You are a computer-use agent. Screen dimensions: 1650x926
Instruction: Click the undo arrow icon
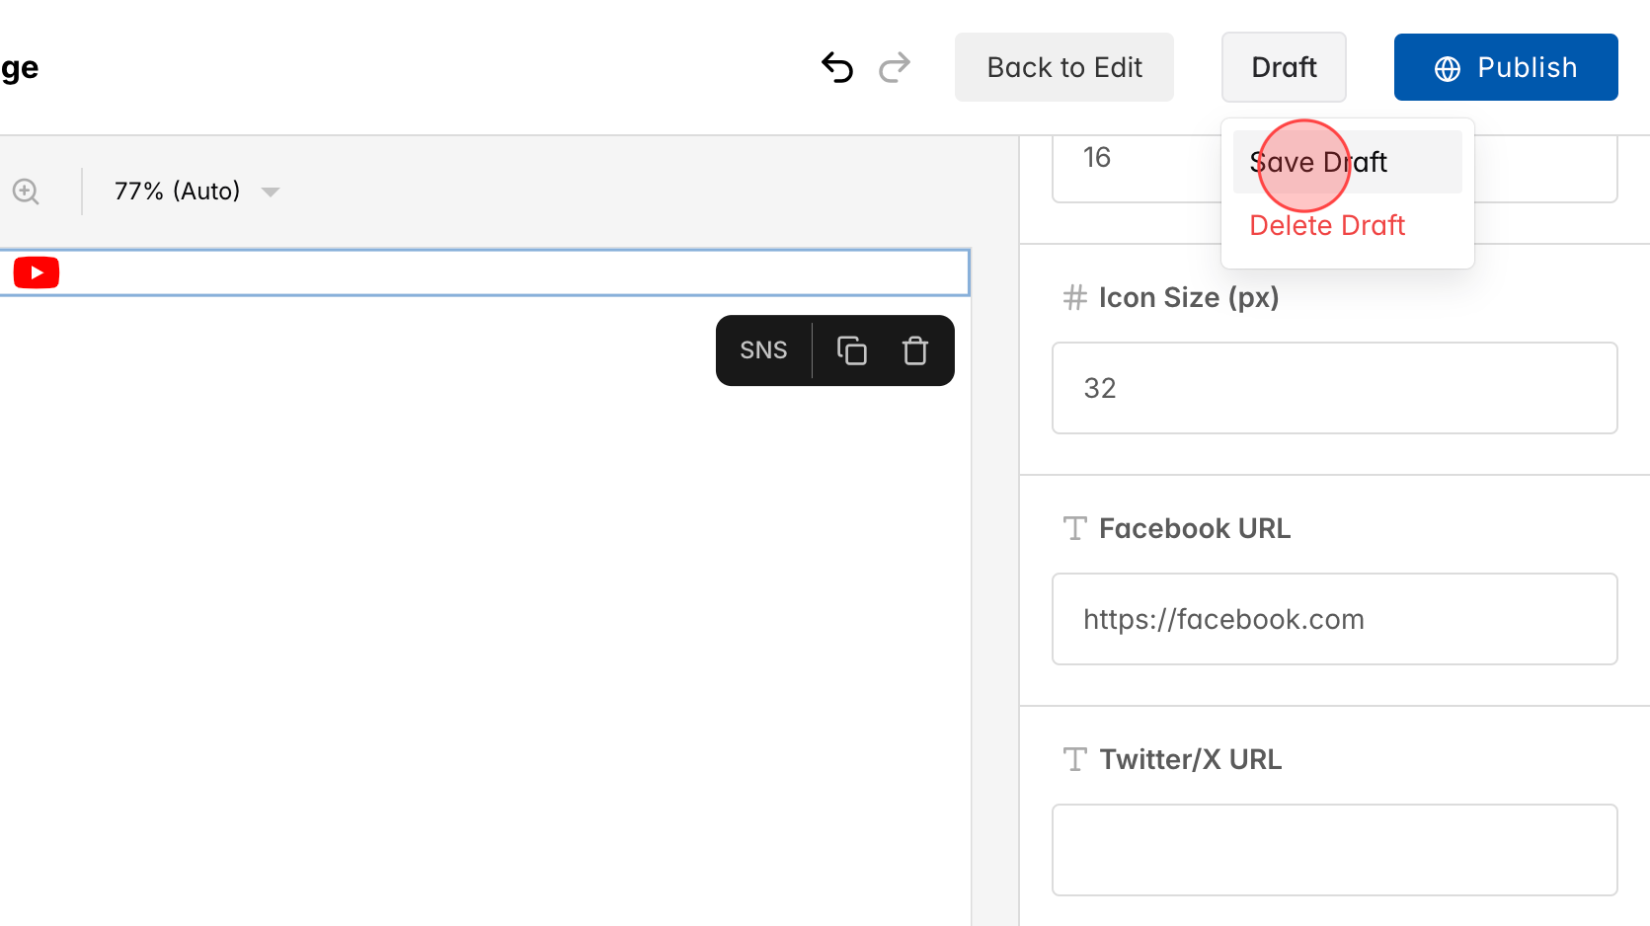(x=836, y=67)
